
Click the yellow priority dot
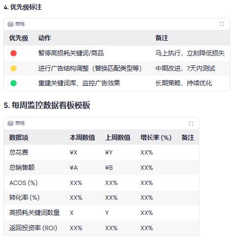13,68
